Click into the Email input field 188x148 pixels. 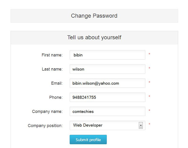tap(108, 83)
